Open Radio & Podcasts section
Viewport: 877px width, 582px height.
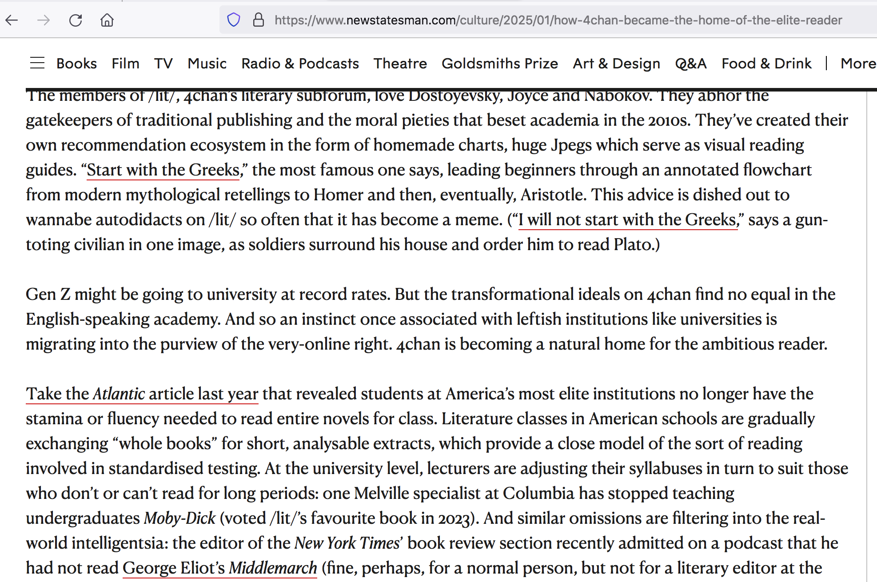[300, 63]
